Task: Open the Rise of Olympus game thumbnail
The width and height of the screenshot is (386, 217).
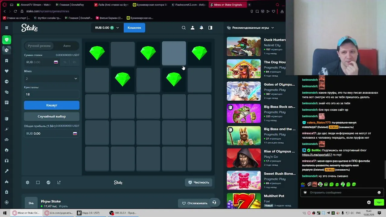Action: (x=244, y=158)
